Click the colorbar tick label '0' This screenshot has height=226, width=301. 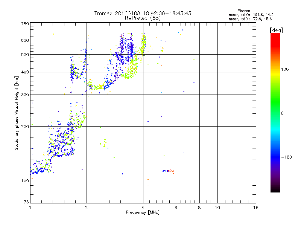tap(282, 113)
